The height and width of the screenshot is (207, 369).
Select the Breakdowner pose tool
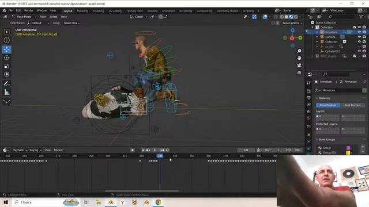click(x=6, y=101)
